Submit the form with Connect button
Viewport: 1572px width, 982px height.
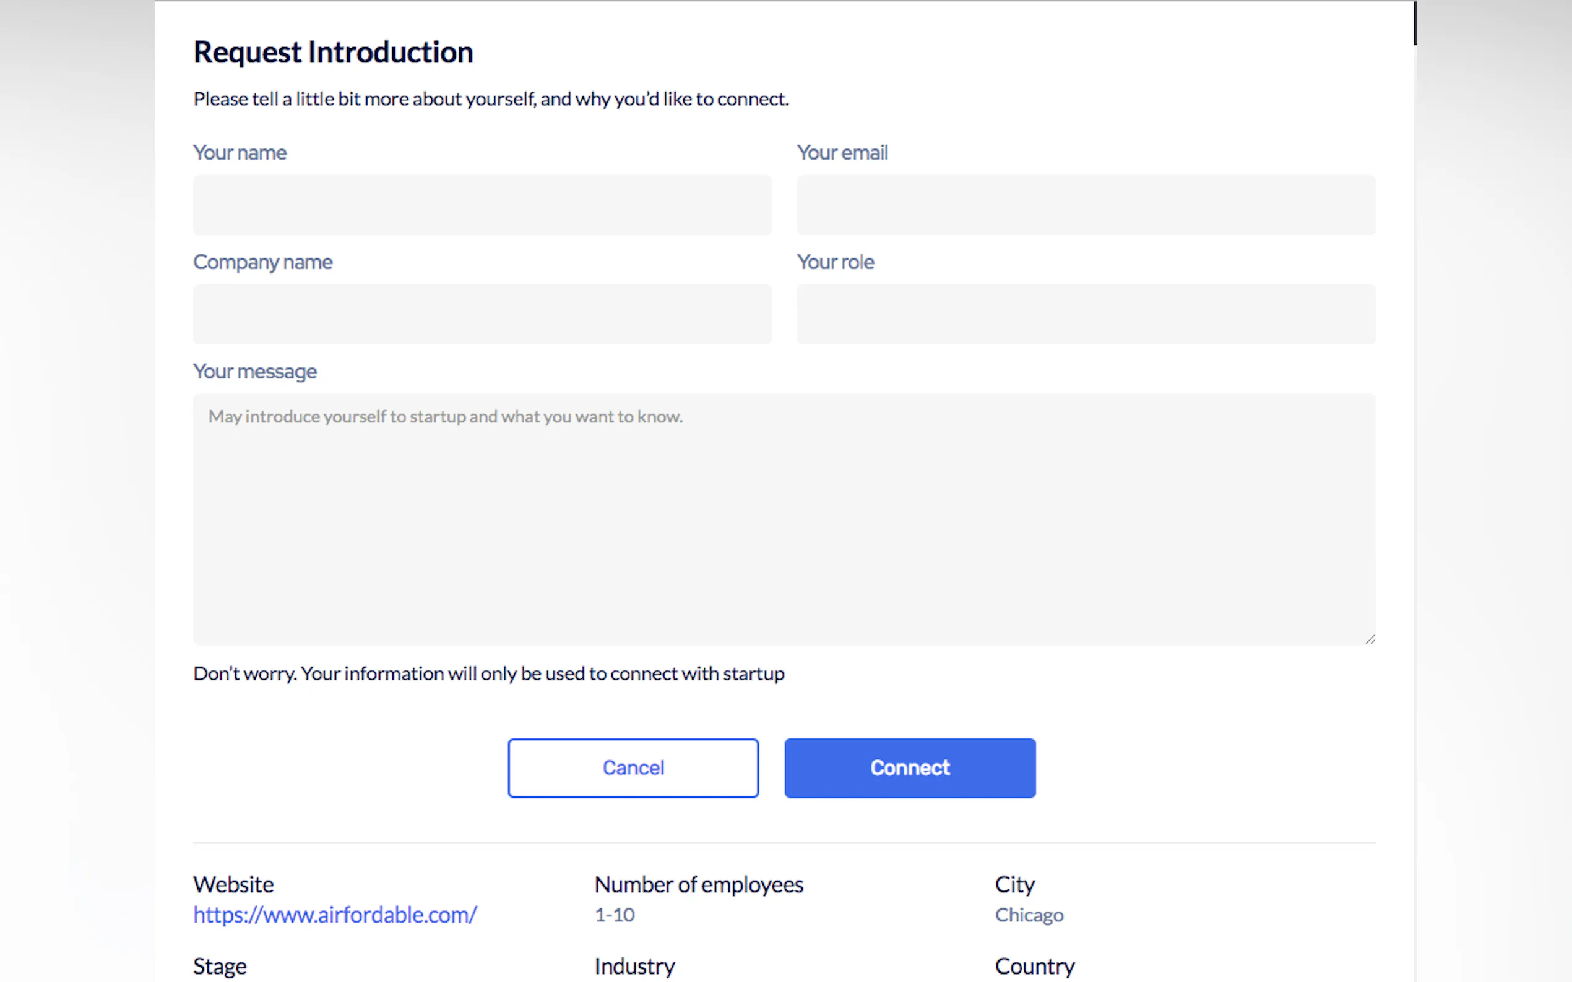tap(910, 767)
